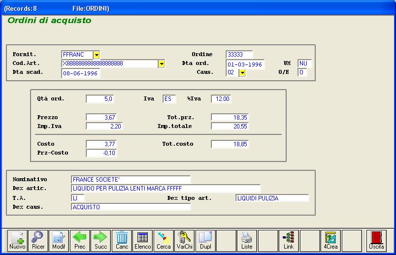Click the Tot.prz. field showing 18,35

tap(230, 117)
